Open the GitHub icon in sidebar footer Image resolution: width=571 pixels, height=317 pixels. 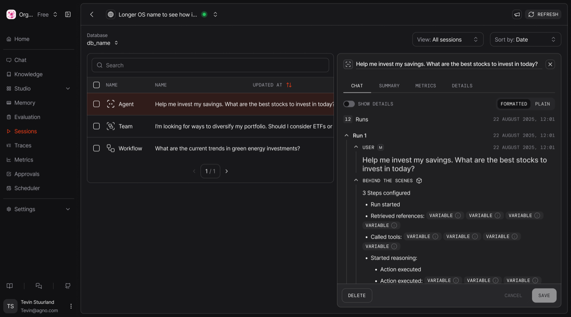tap(68, 286)
